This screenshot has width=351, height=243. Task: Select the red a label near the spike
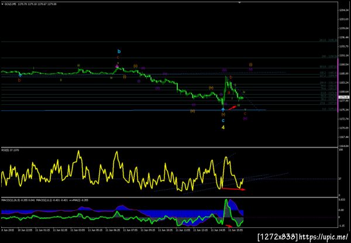coord(229,93)
